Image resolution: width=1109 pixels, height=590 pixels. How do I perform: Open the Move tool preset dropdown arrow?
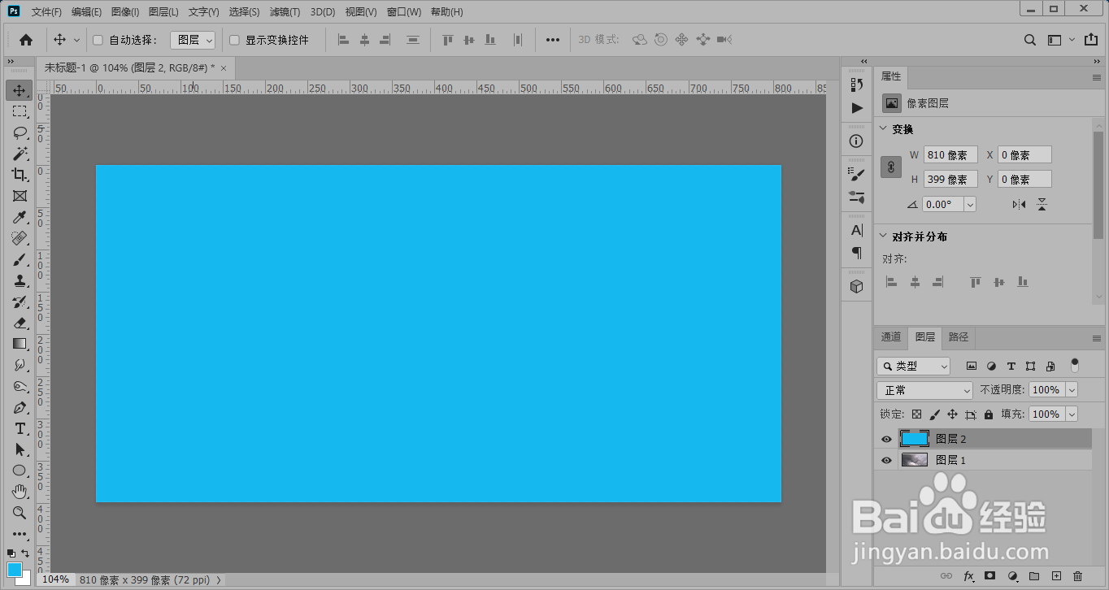(77, 40)
